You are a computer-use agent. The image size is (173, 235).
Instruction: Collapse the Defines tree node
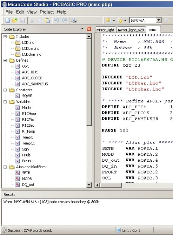pyautogui.click(x=5, y=60)
